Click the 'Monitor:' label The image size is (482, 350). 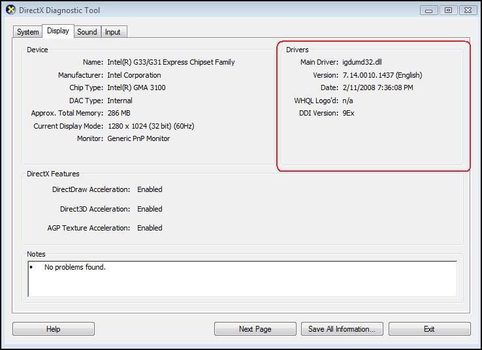(90, 138)
